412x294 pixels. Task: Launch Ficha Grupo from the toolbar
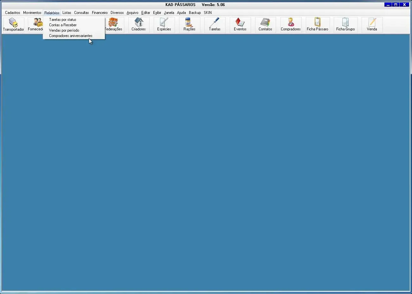pyautogui.click(x=345, y=25)
